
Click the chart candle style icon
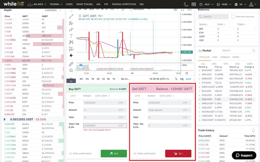coord(123,9)
